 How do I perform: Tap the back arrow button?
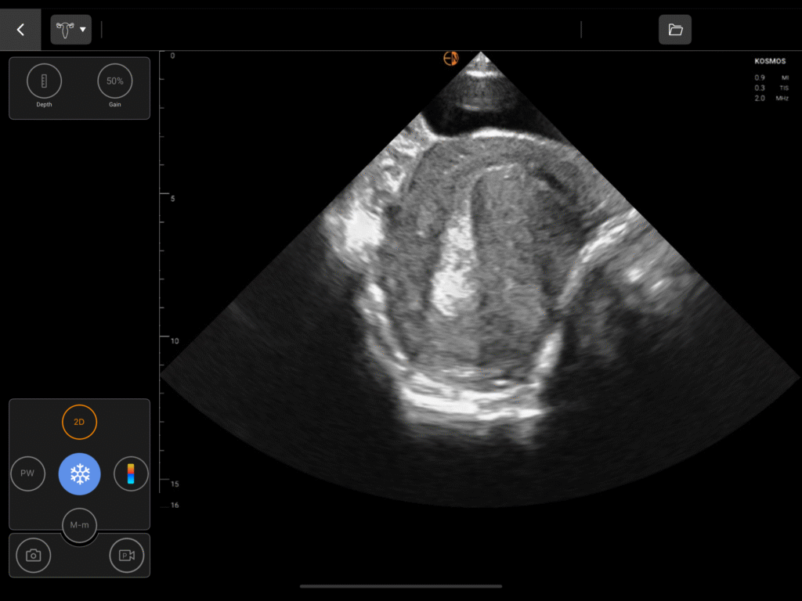pos(20,30)
